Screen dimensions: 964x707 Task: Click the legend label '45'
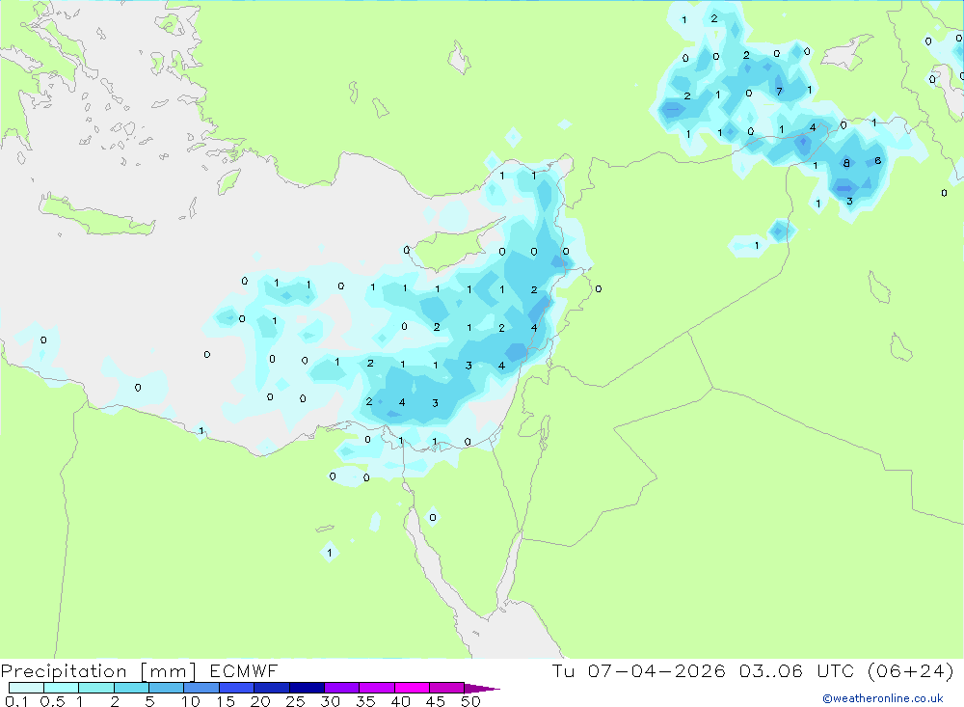point(436,701)
